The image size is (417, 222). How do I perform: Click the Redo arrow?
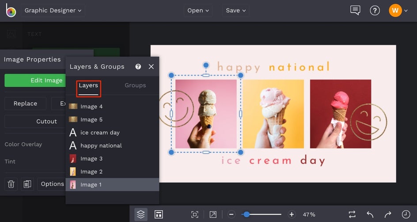coord(388,215)
